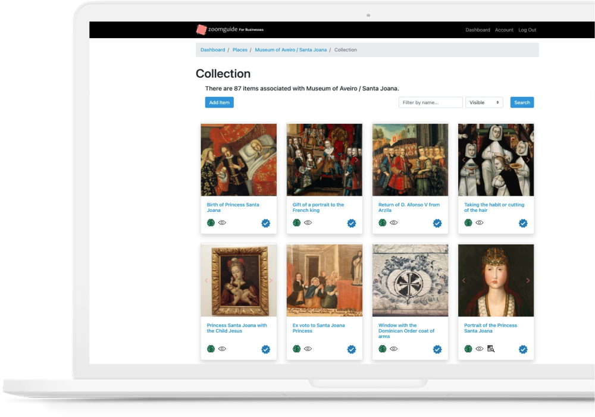The image size is (595, 417).
Task: Open Window with the Dominican Order coat of arms link
Action: point(406,331)
